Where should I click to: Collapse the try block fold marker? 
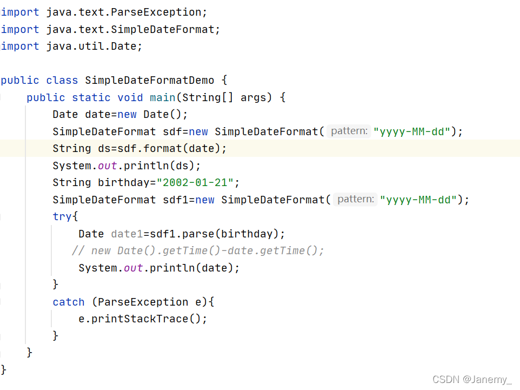(x=1, y=217)
